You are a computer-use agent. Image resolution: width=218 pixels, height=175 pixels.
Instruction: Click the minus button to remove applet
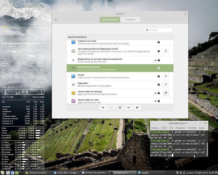point(111,107)
